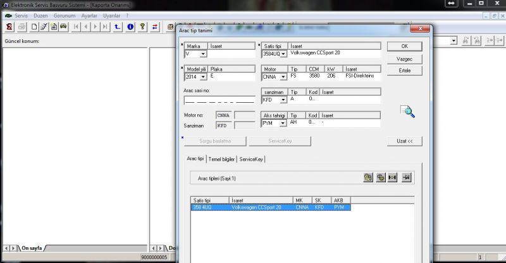The width and height of the screenshot is (506, 263).
Task: Click left scroll arrow beside On sayfa tab
Action: coord(6,248)
